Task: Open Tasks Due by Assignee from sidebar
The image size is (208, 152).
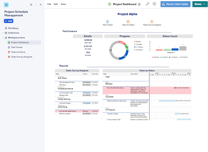Action: [x=22, y=57]
